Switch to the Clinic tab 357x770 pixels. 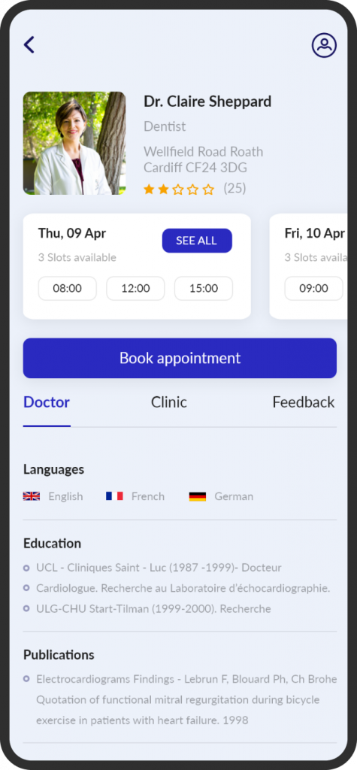(x=169, y=402)
